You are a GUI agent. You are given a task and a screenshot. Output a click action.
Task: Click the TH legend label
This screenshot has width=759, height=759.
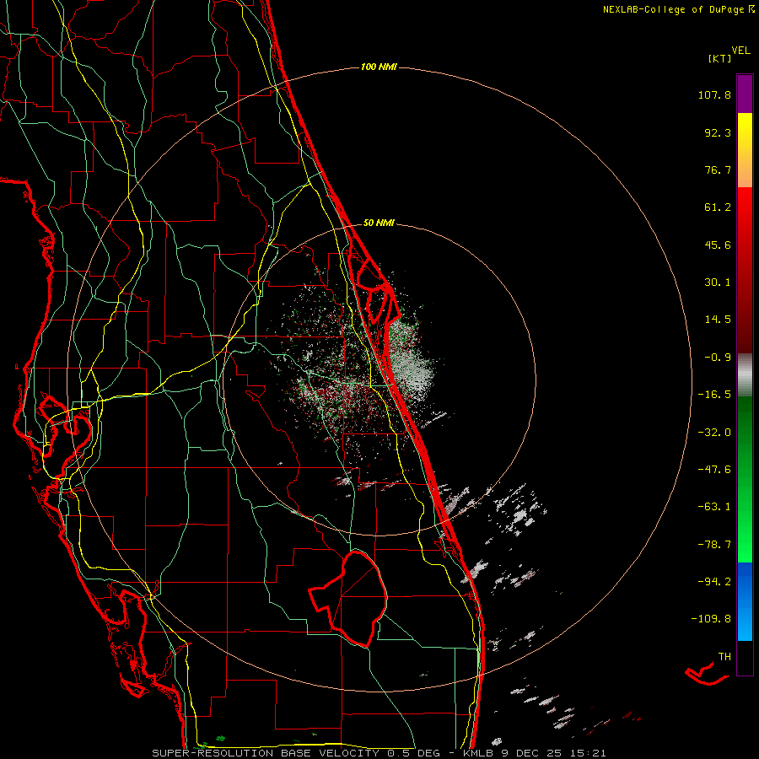(x=724, y=657)
